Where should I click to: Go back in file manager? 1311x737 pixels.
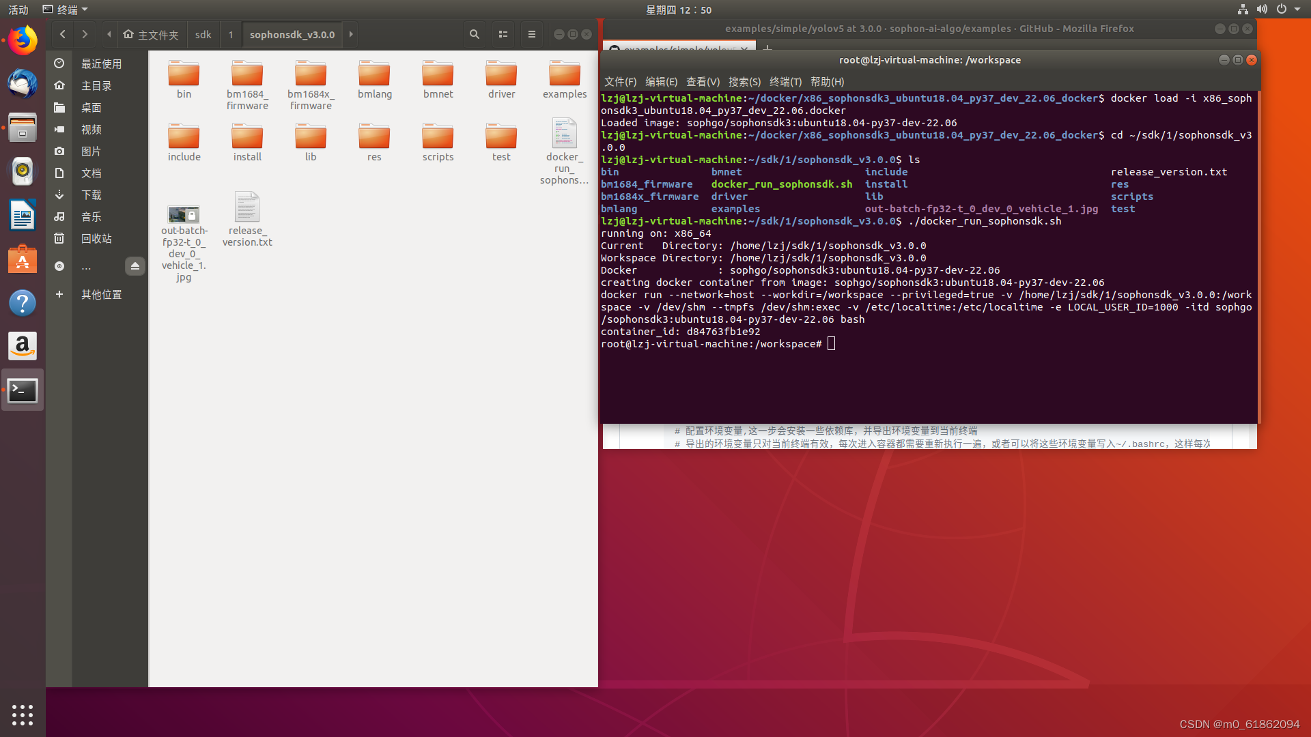pos(62,34)
